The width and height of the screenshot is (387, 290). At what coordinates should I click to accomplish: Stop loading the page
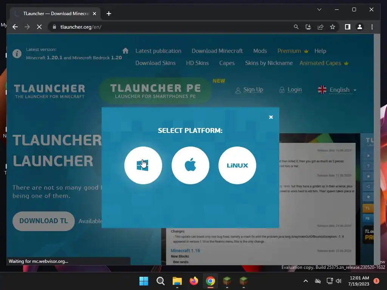coord(39,27)
